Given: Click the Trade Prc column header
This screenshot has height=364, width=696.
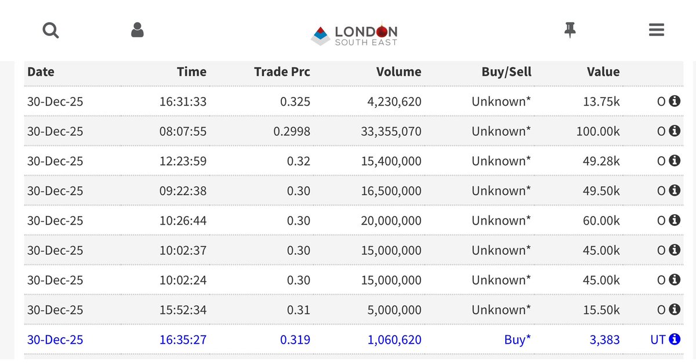Looking at the screenshot, I should [x=282, y=72].
